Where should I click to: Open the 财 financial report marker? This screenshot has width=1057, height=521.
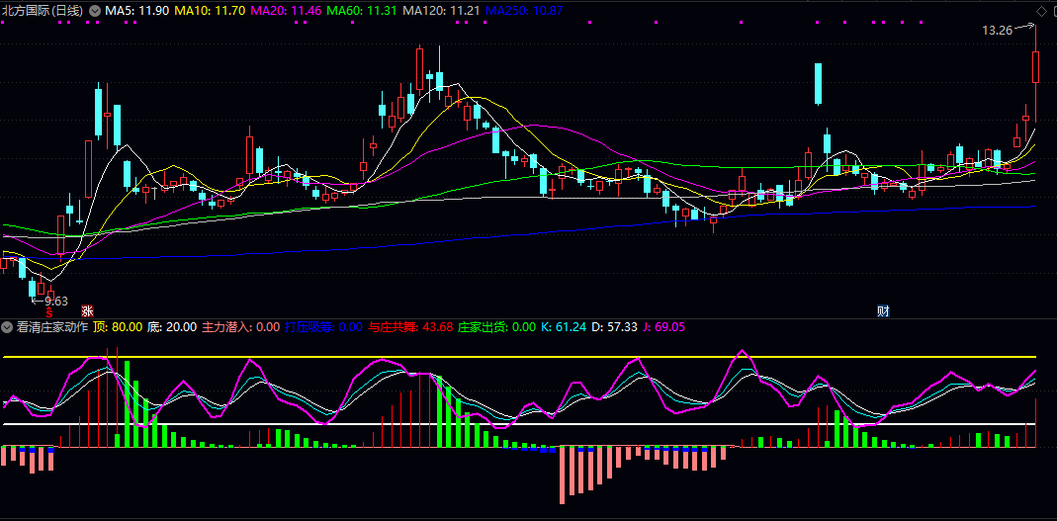882,310
